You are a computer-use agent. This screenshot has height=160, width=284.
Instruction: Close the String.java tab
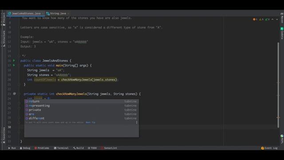(x=68, y=13)
